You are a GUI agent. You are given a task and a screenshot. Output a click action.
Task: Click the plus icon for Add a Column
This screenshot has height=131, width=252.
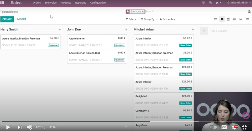point(204,31)
